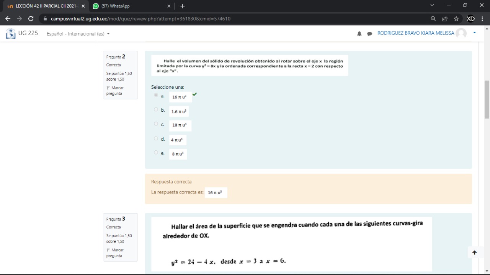Flag Pregunta 3 with Marcar pregunta
The image size is (490, 275).
click(x=115, y=253)
